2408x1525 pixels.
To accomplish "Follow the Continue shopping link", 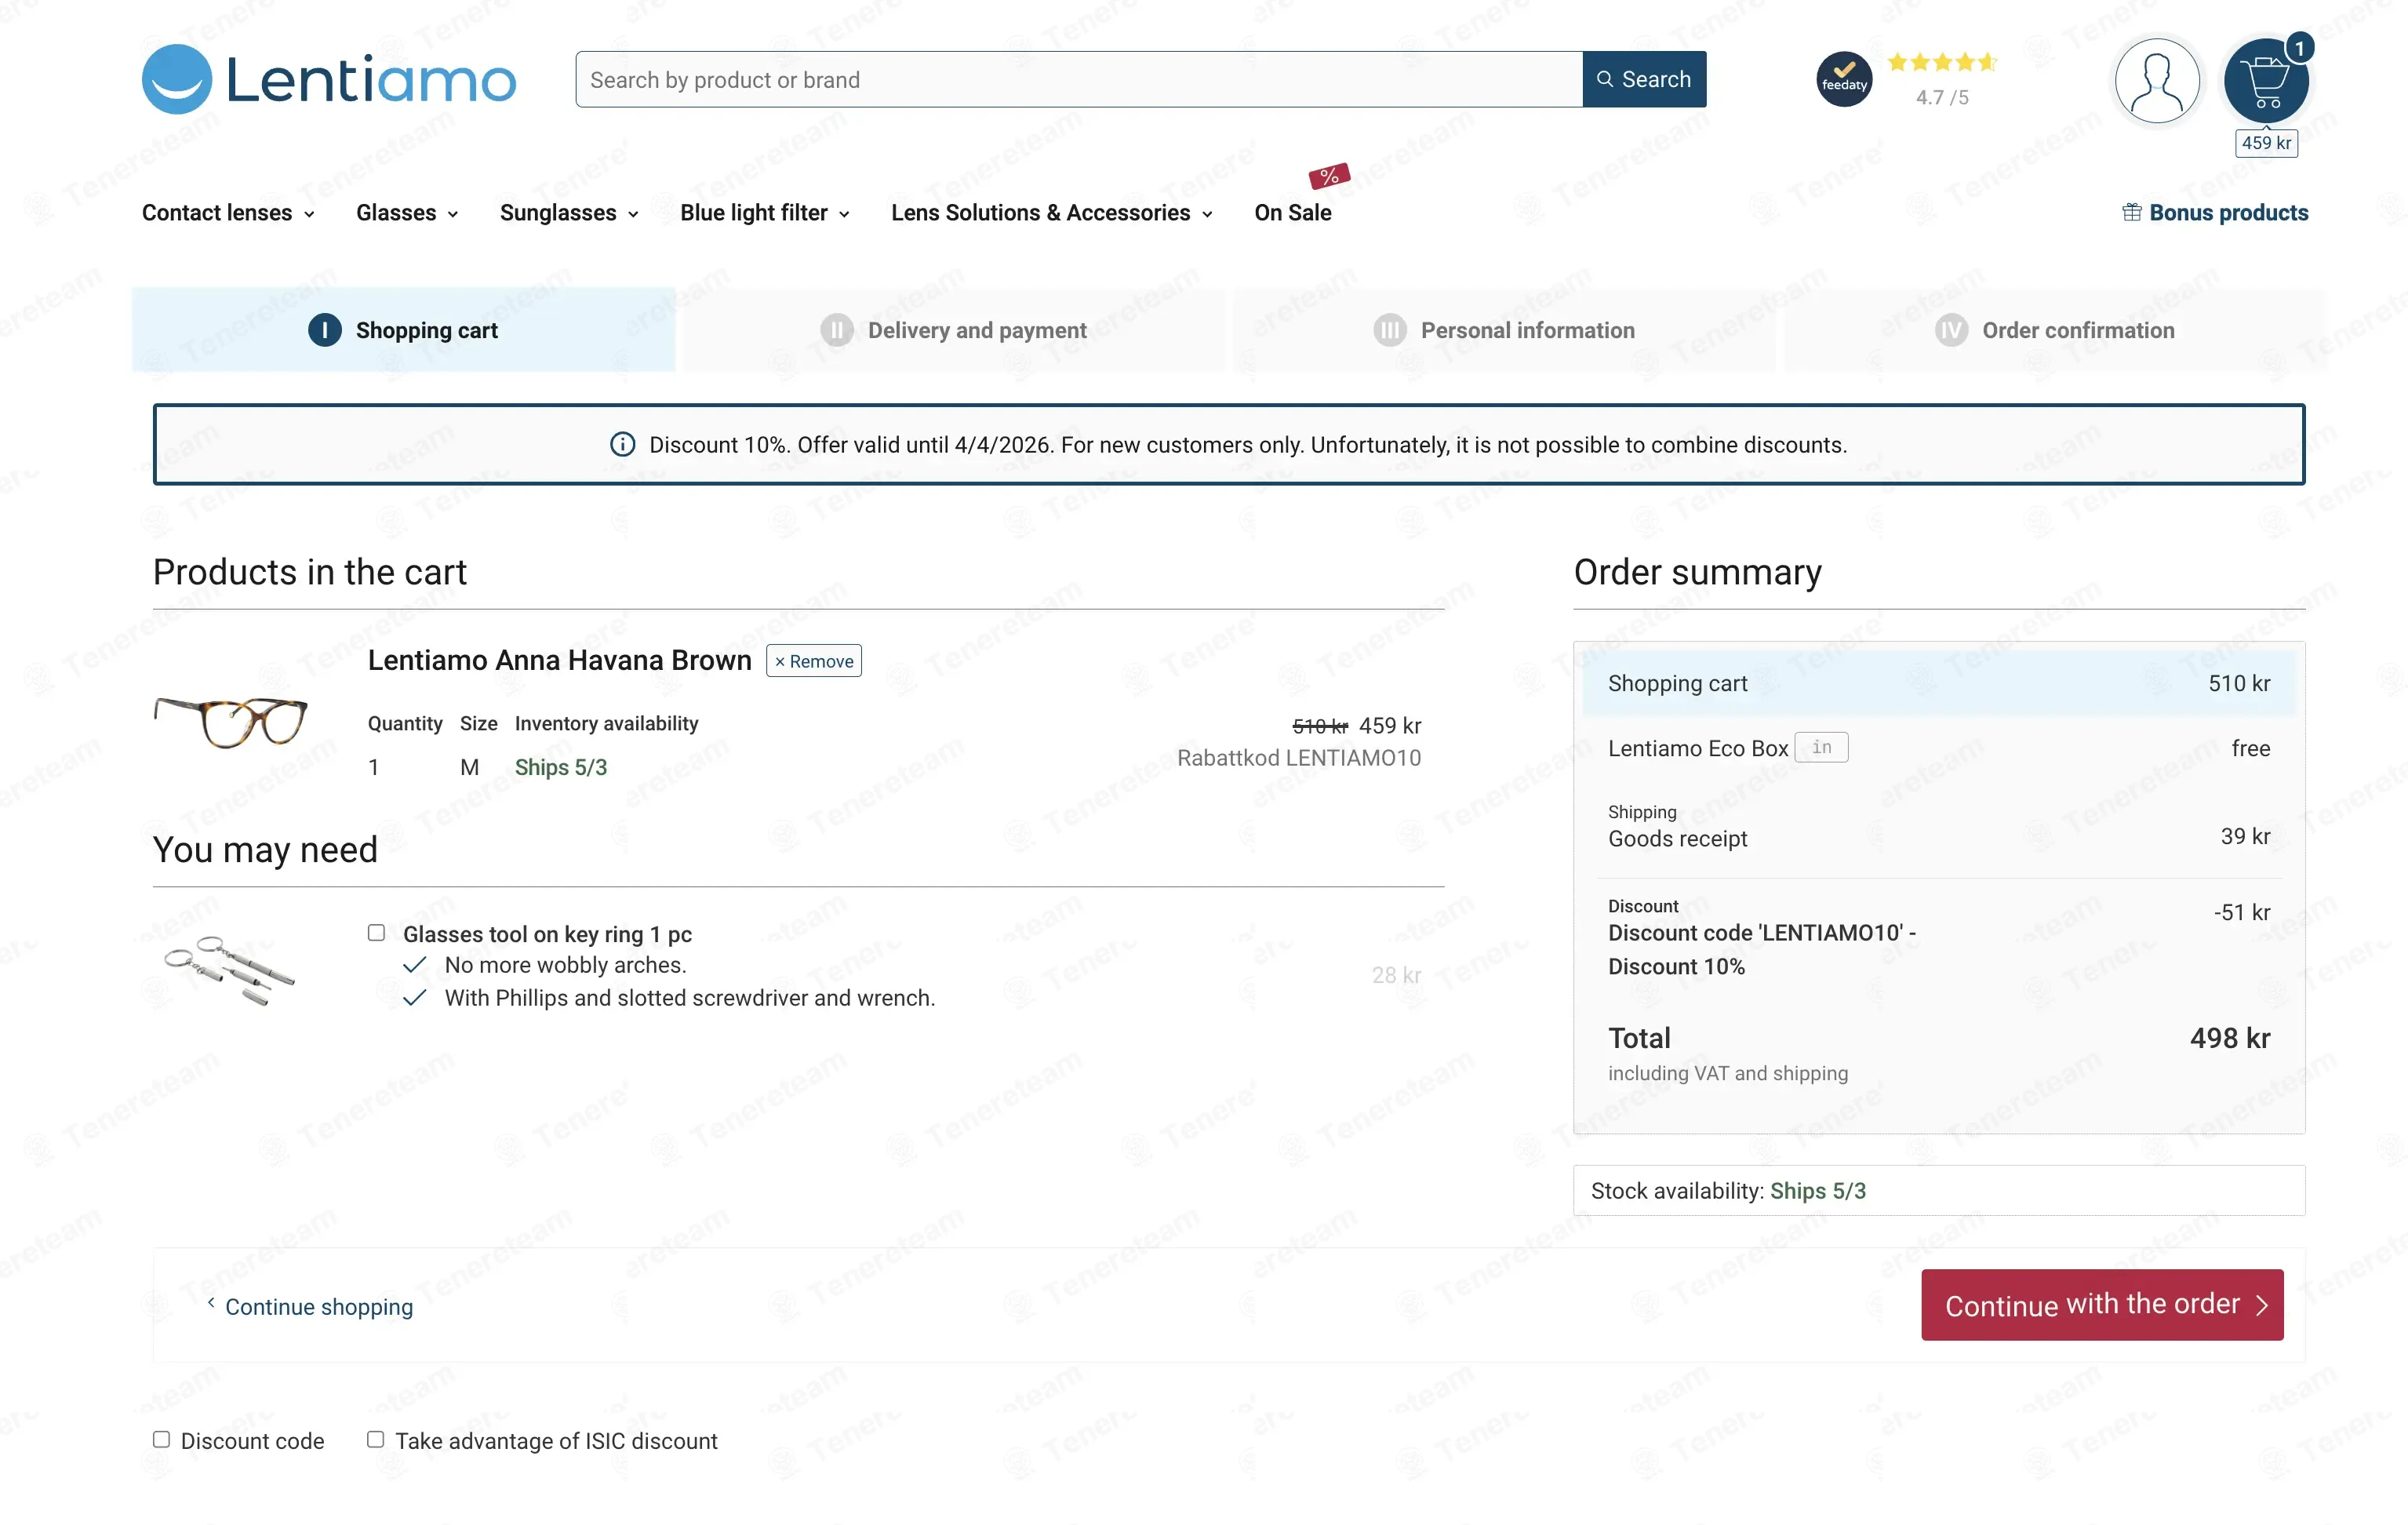I will tap(310, 1306).
